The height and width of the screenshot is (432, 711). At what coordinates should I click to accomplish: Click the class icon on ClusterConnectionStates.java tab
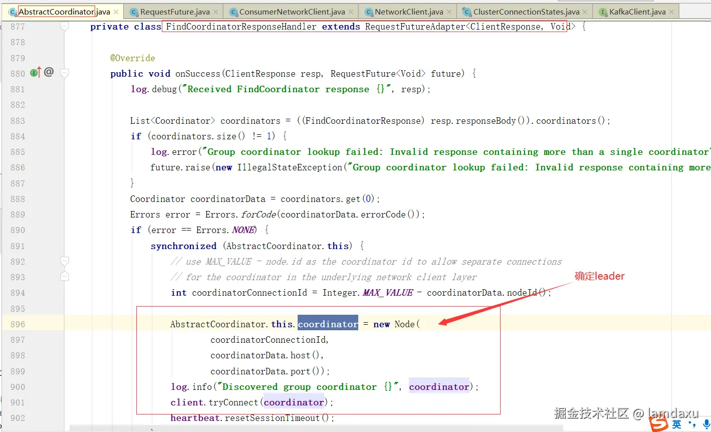(x=467, y=12)
